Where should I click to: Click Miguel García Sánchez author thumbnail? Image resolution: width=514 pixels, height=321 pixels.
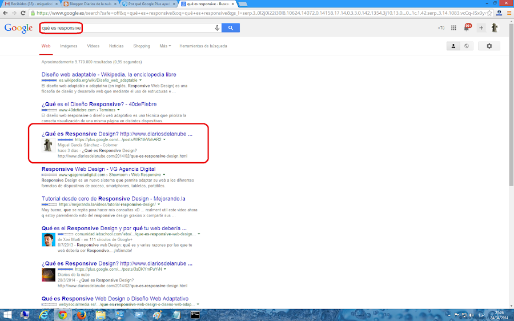tap(48, 145)
